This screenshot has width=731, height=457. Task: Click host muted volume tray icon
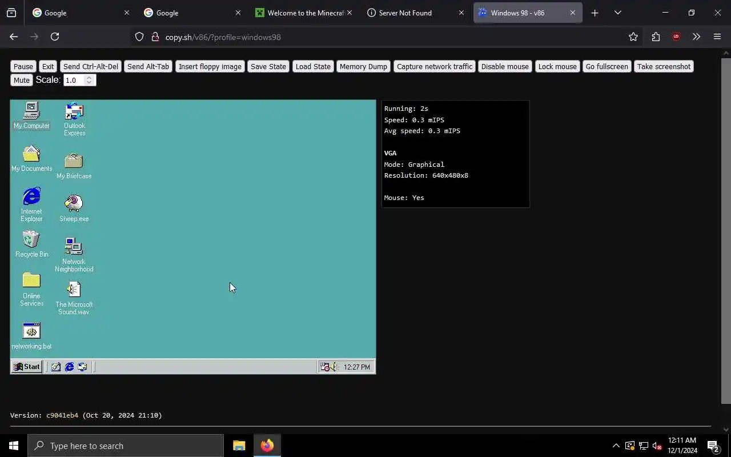(x=657, y=446)
